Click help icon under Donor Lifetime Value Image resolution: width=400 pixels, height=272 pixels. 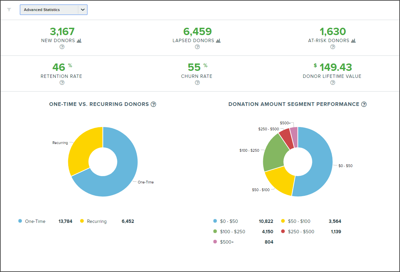tap(332, 83)
